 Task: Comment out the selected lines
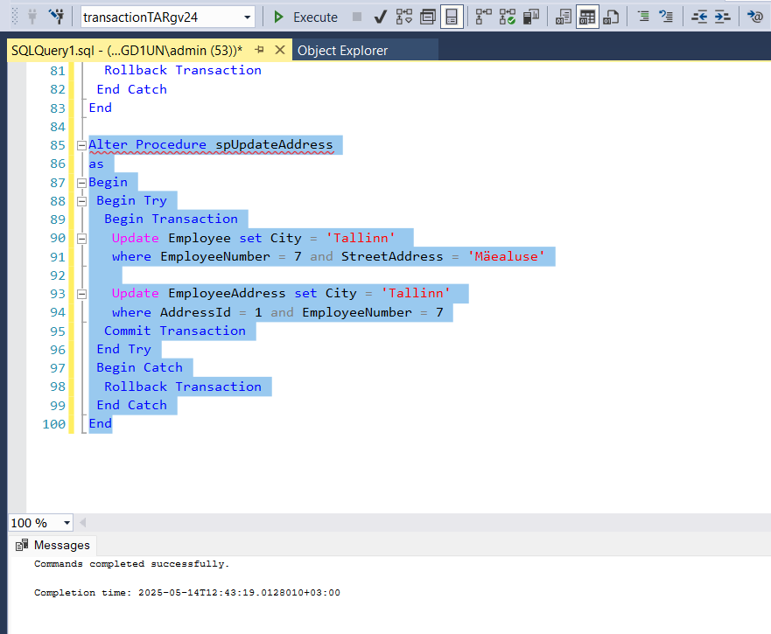click(x=643, y=17)
